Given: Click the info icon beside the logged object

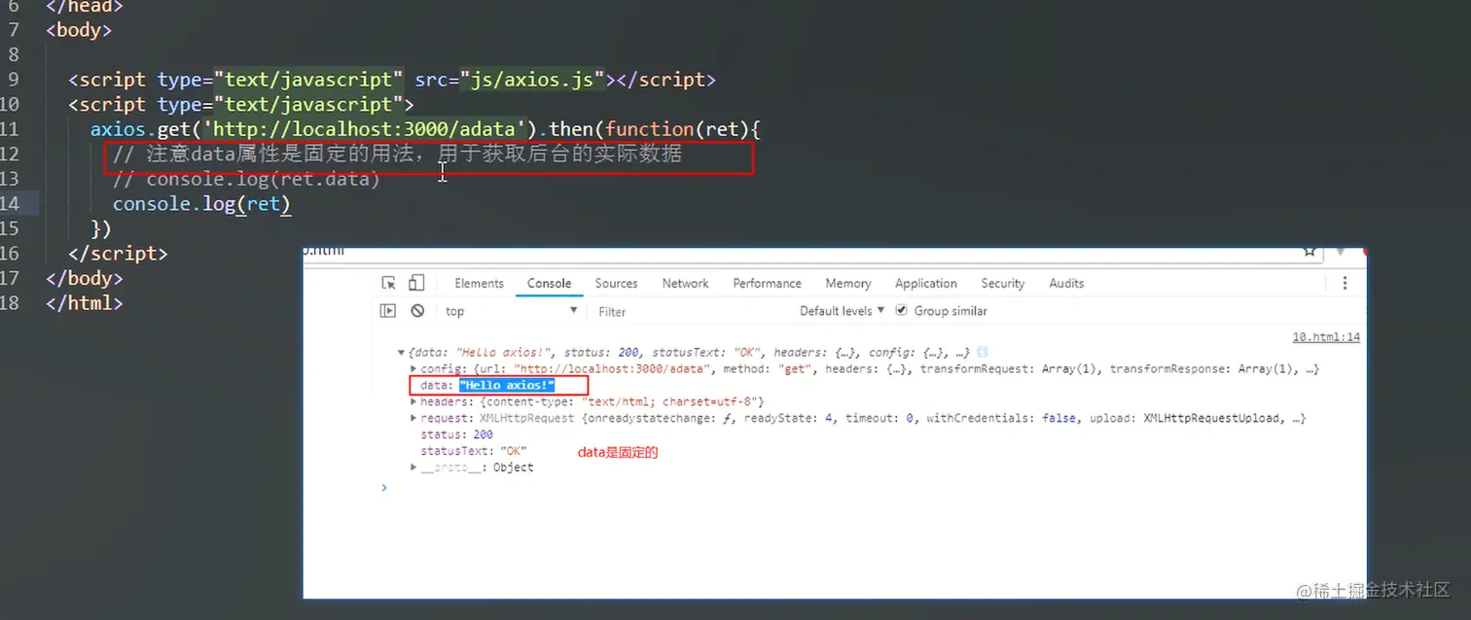Looking at the screenshot, I should point(982,352).
